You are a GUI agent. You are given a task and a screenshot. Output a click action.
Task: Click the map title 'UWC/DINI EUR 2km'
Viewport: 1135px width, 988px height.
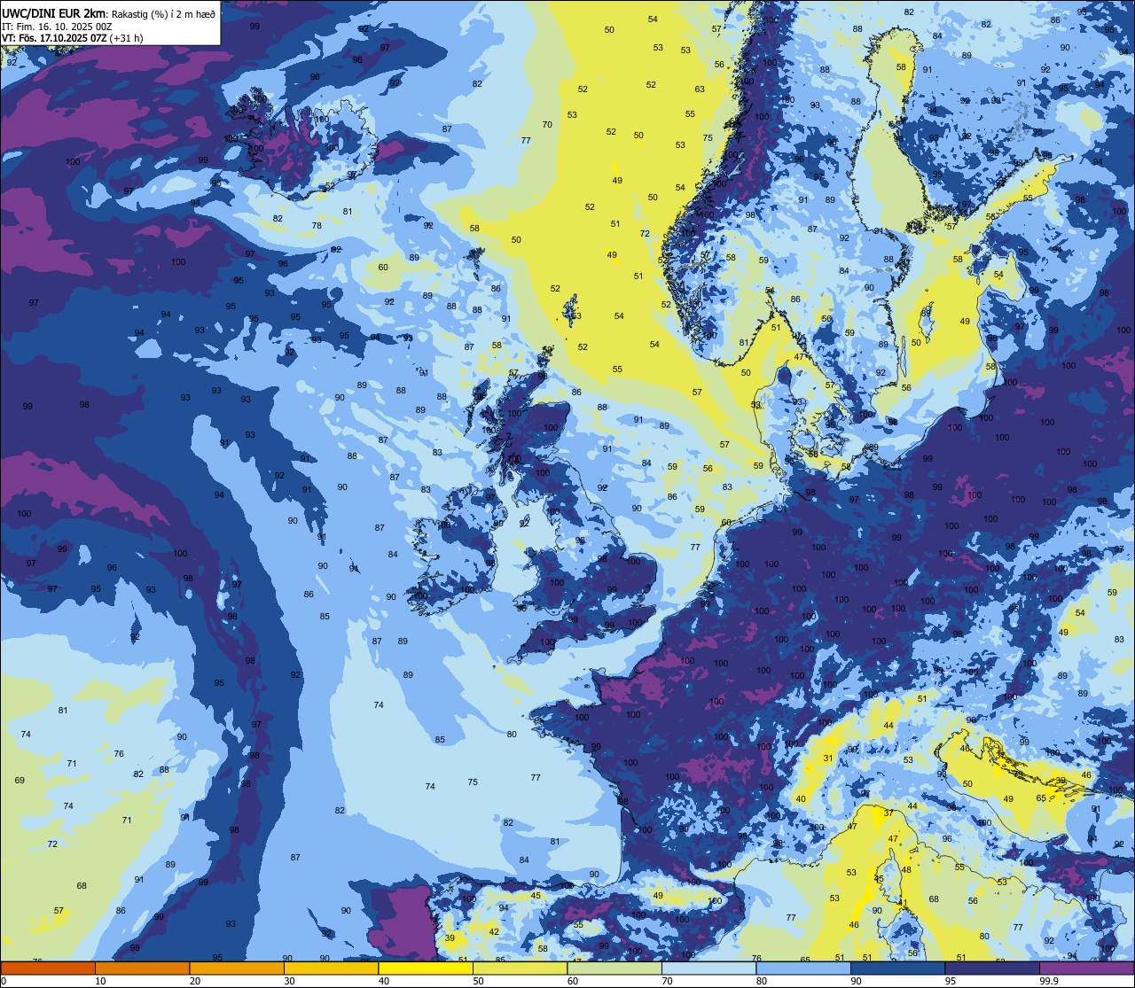pos(54,12)
